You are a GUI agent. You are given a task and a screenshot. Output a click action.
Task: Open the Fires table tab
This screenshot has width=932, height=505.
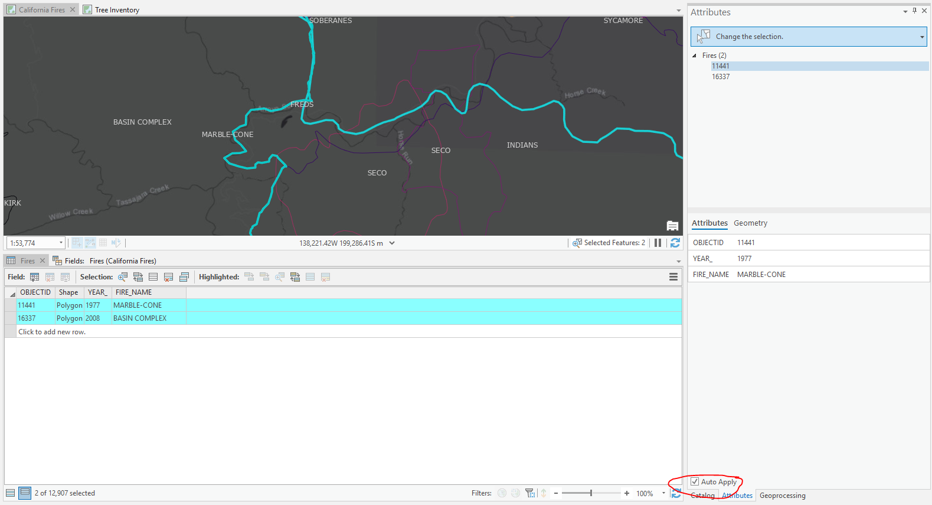coord(28,261)
